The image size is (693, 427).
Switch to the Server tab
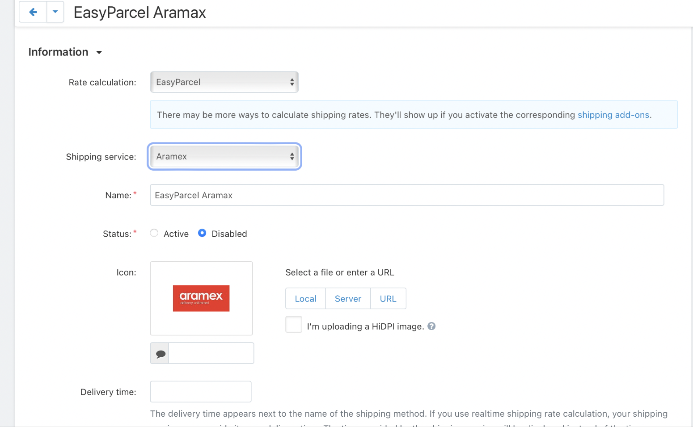(348, 298)
